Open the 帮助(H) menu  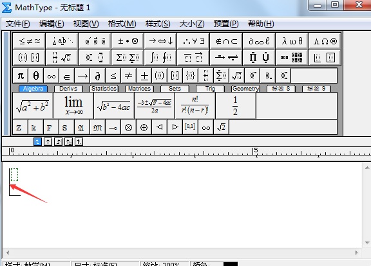coord(261,24)
